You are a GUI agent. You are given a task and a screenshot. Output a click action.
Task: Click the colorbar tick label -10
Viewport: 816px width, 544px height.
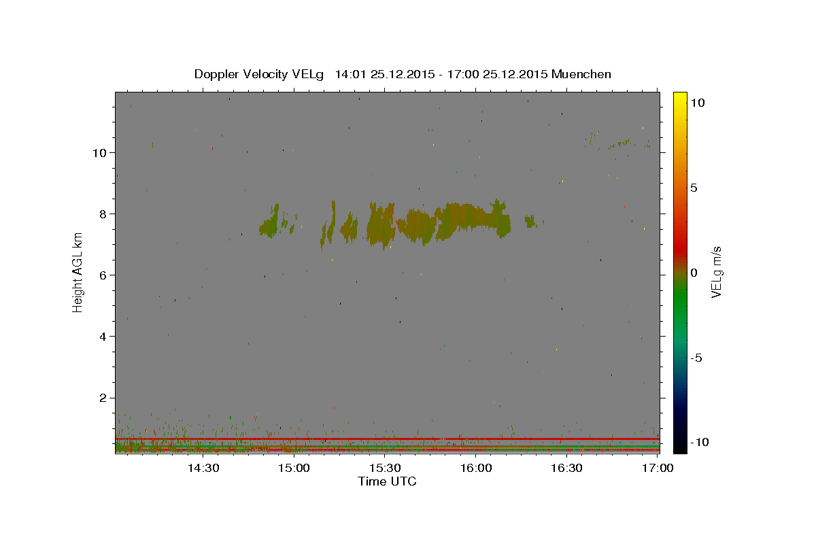[699, 442]
